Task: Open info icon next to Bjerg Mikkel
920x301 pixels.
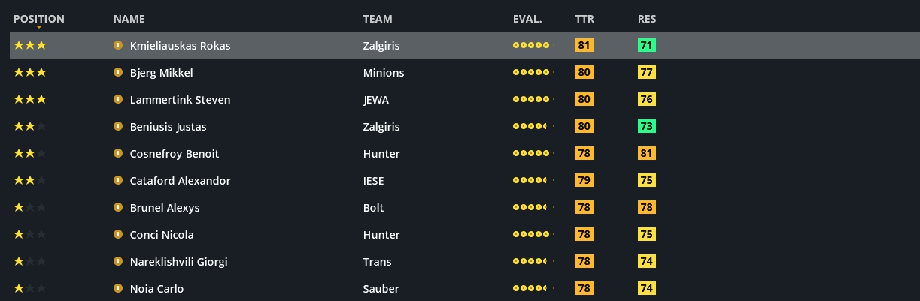Action: (118, 73)
